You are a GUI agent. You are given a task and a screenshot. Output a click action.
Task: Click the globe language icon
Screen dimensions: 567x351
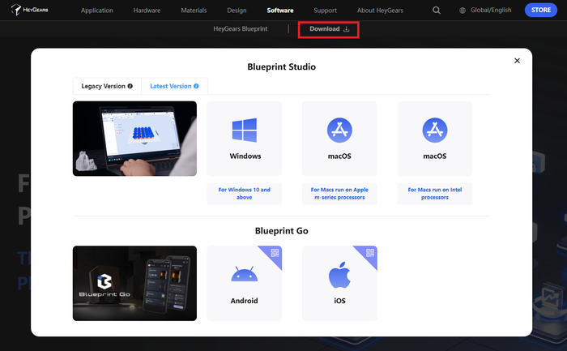(x=463, y=11)
